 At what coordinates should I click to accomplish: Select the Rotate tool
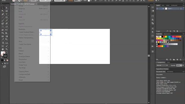click(3, 27)
